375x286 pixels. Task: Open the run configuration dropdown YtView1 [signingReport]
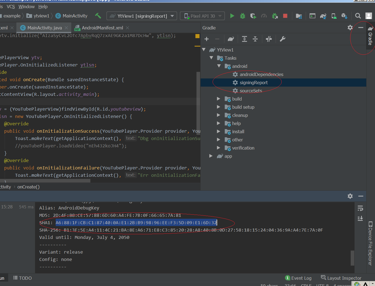[142, 16]
